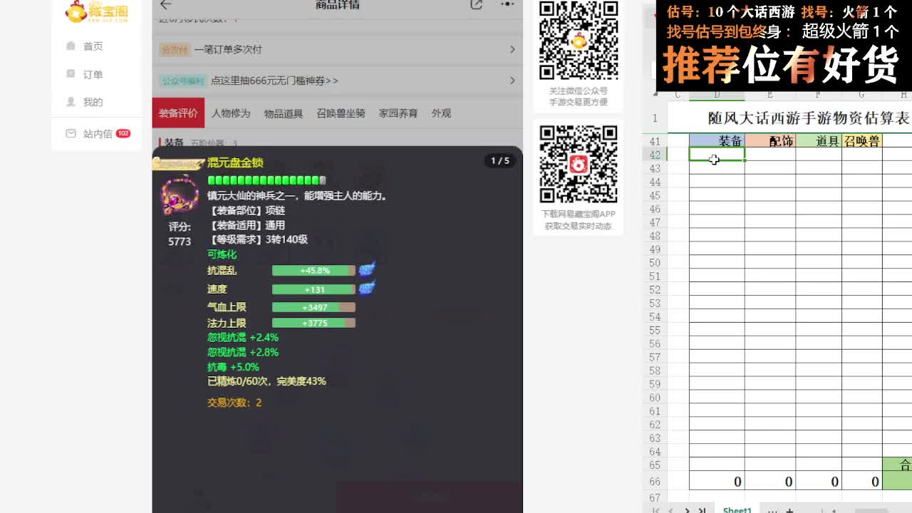Viewport: 912px width, 513px height.
Task: Click the back arrow on 商品详情 page
Action: coord(164,5)
